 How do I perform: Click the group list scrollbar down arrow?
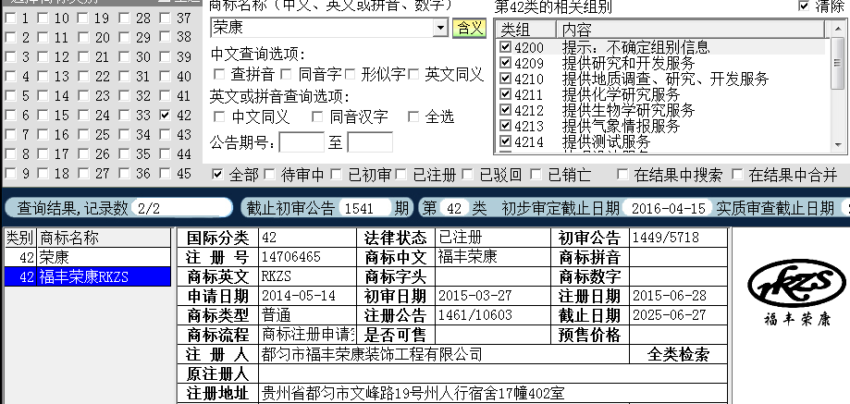(839, 145)
